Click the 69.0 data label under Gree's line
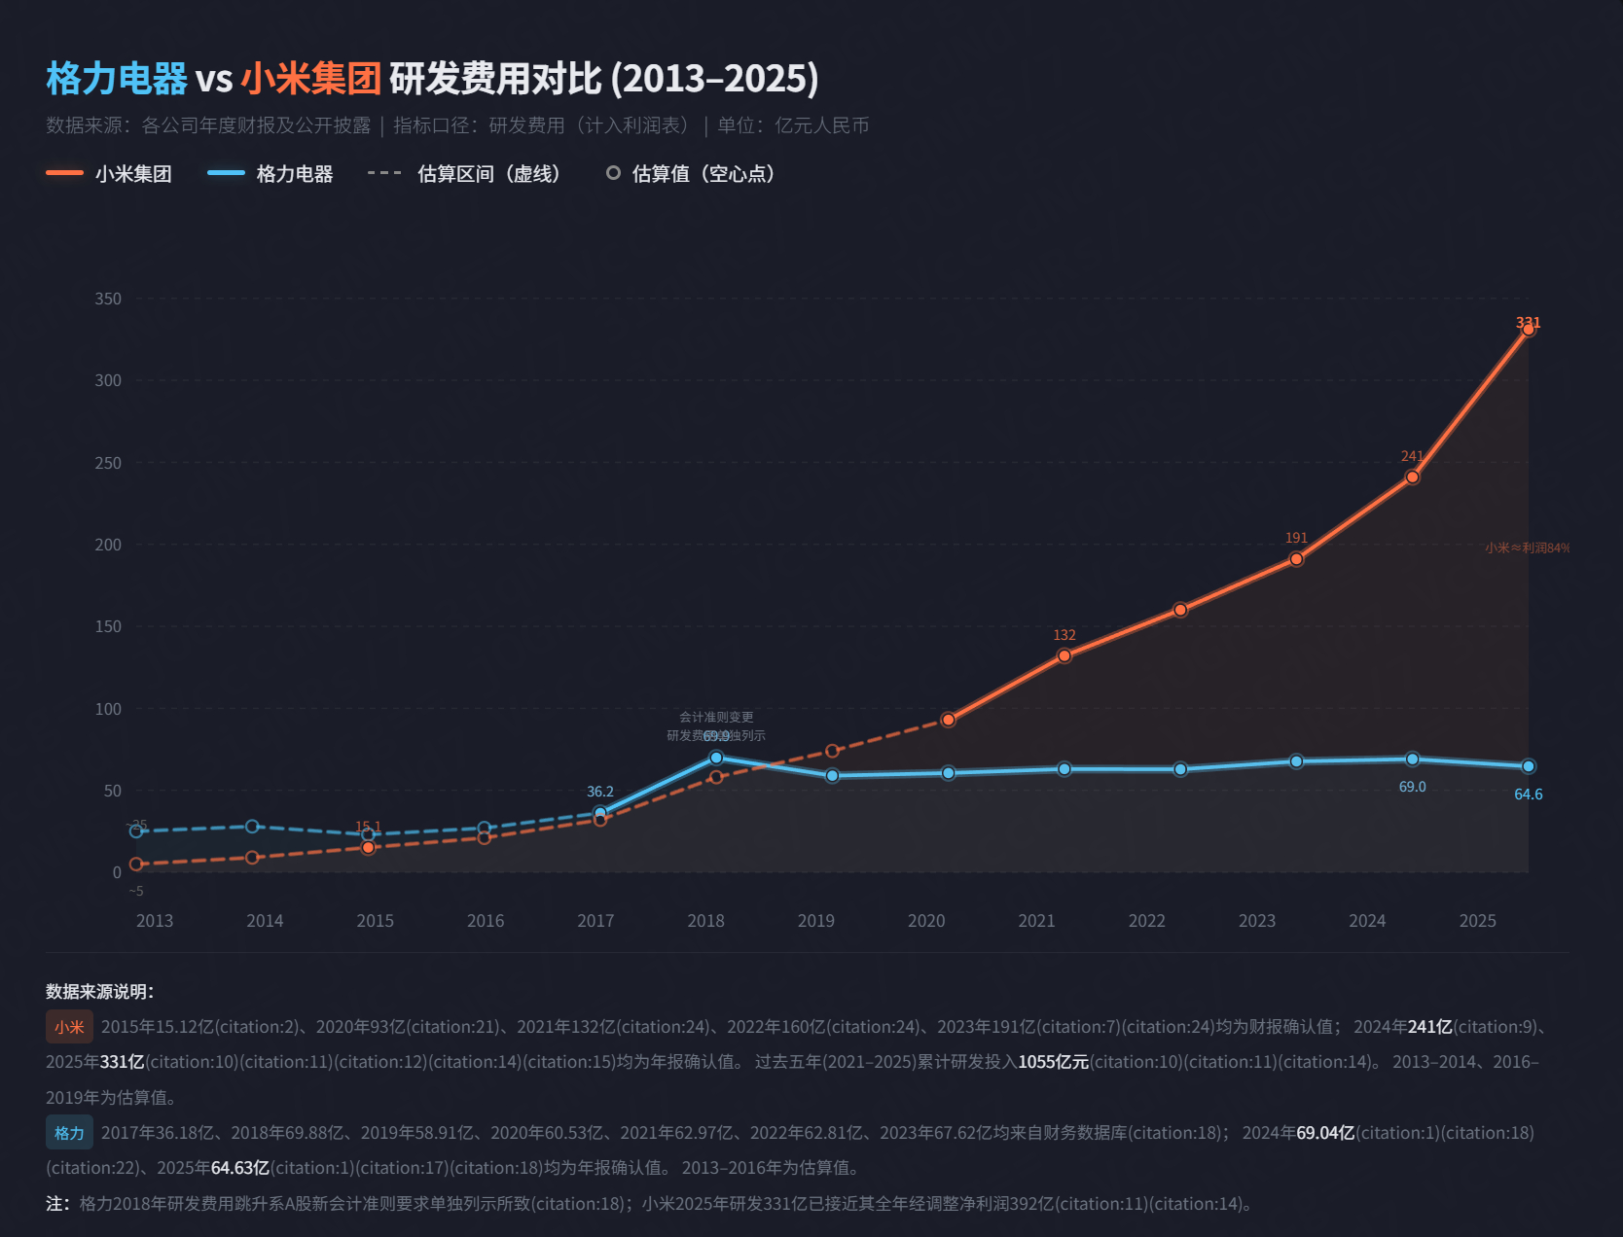This screenshot has width=1623, height=1237. pos(1413,787)
